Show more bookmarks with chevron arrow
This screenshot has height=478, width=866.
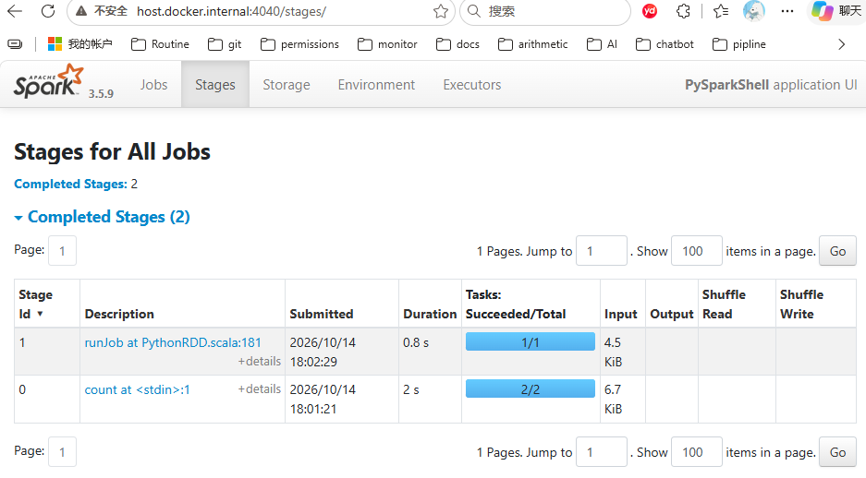click(841, 44)
